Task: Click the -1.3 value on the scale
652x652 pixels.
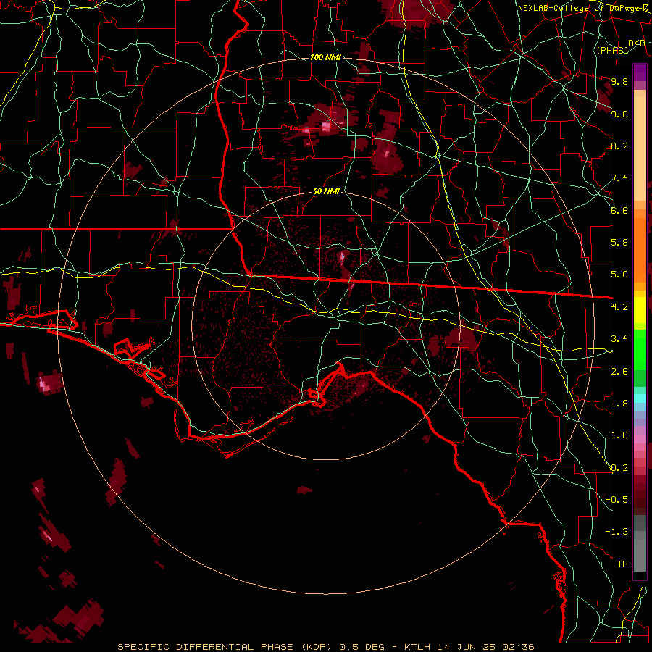Action: tap(617, 532)
